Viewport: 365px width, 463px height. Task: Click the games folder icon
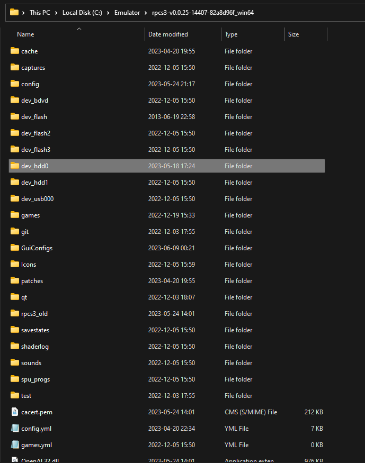14,215
